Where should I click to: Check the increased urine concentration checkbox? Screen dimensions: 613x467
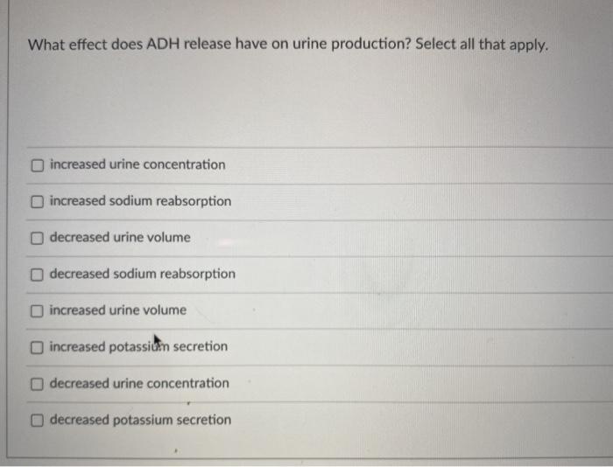(x=37, y=165)
